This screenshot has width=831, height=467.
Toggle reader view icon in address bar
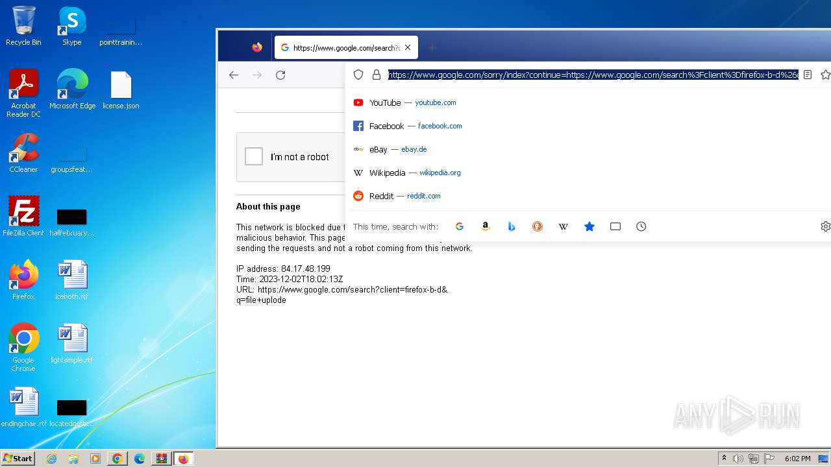[x=808, y=75]
